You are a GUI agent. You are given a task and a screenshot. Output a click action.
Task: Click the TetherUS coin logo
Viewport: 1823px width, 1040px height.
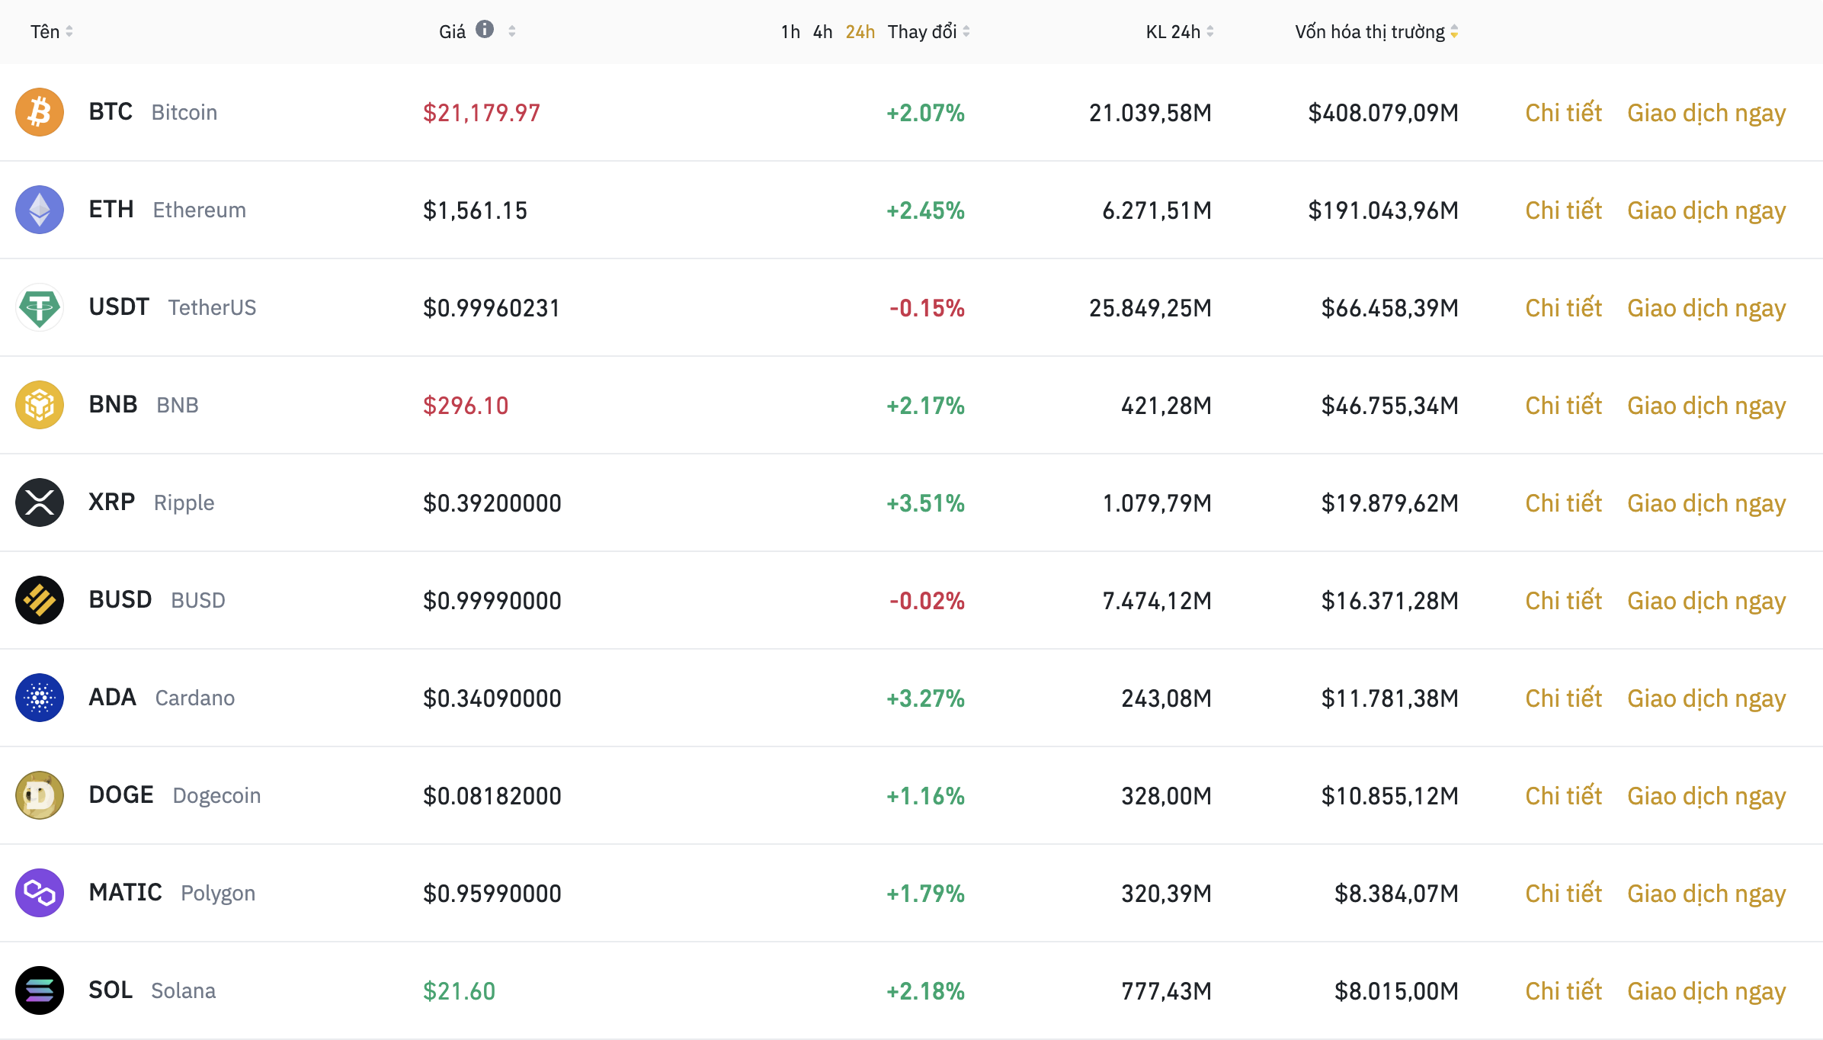click(40, 307)
